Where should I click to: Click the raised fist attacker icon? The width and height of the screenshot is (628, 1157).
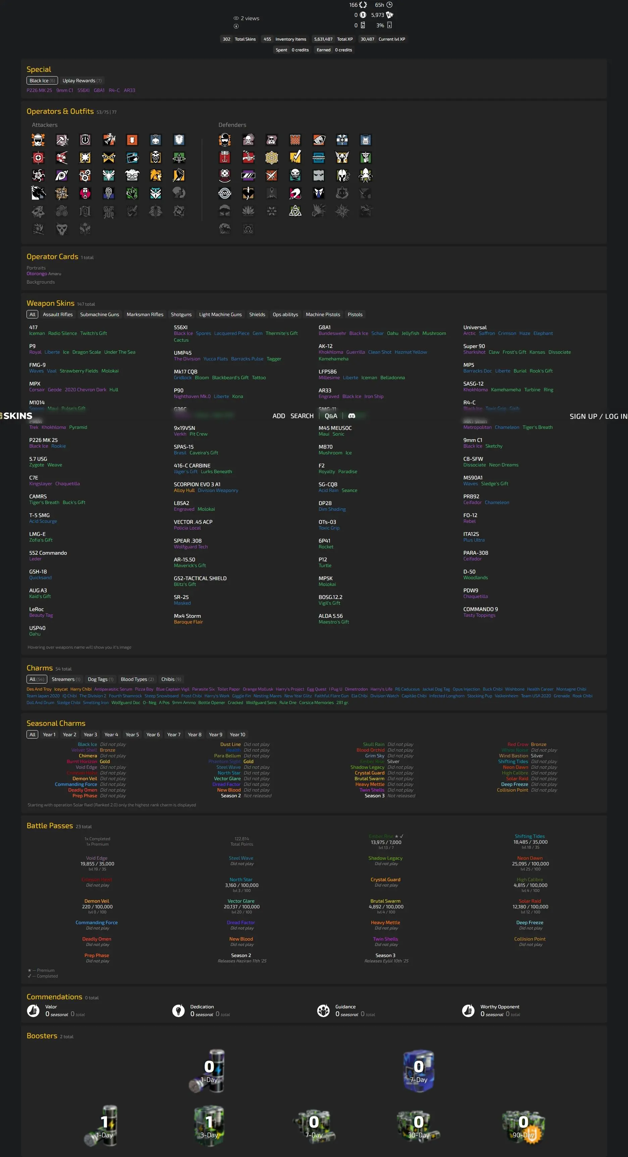click(179, 175)
